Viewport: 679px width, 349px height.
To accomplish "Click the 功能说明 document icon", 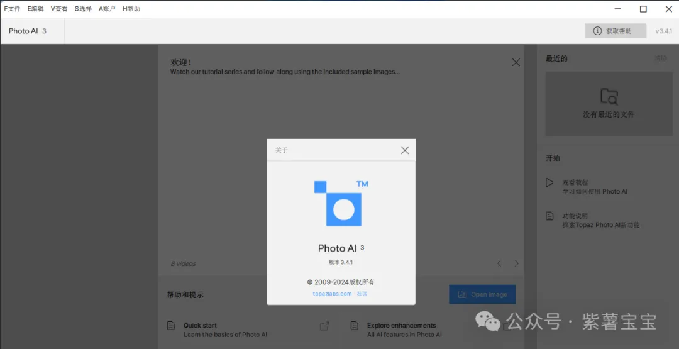I will pos(549,216).
